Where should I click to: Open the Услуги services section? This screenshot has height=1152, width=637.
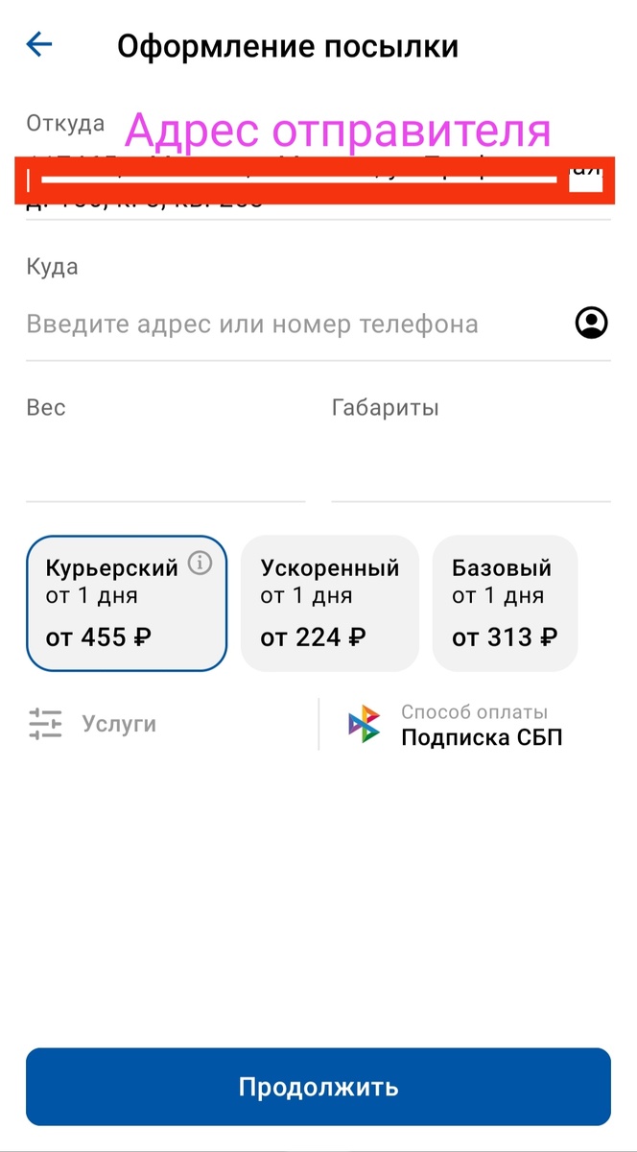119,724
